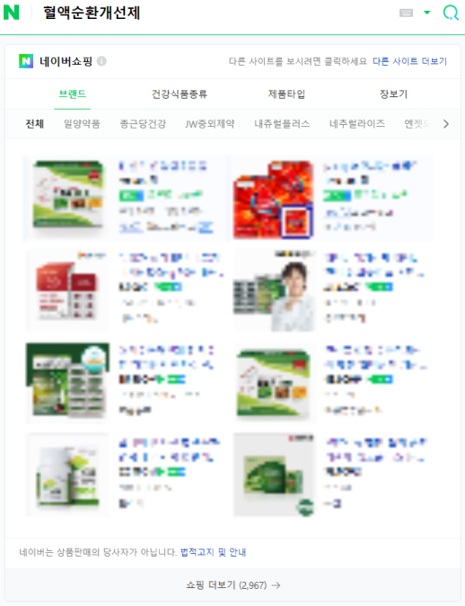This screenshot has height=606, width=465.
Task: Open the 제품타입 tab
Action: click(x=286, y=94)
